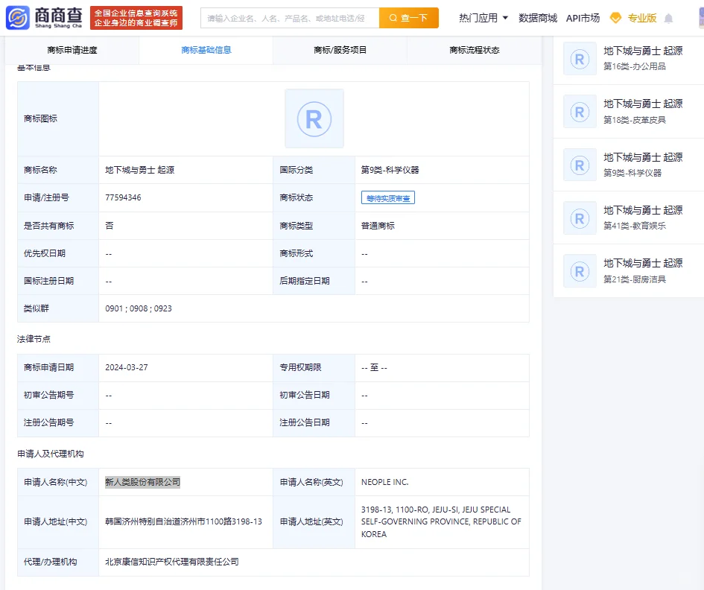Click the 查一下 search button
The image size is (704, 590).
pyautogui.click(x=408, y=18)
